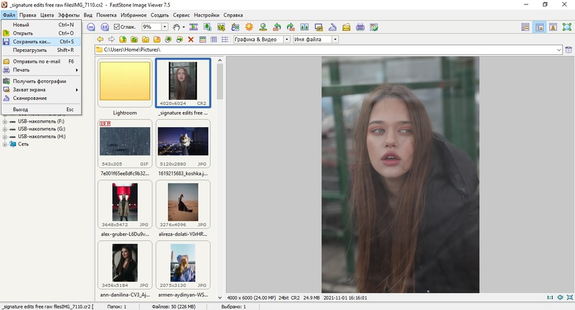Select the hand pan tool
Viewport: 575px width, 310px height.
pos(177,27)
